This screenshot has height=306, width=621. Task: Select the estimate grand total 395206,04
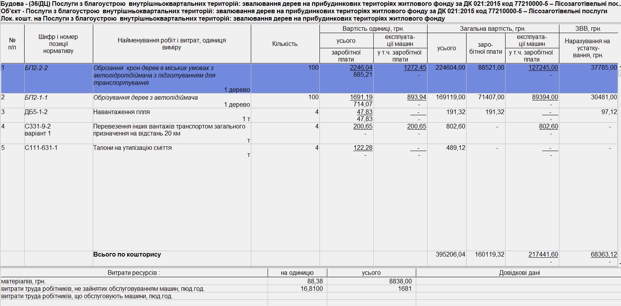[x=451, y=255]
